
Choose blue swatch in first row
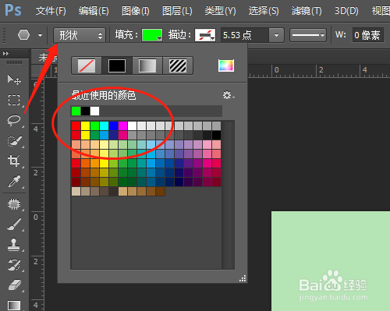click(114, 126)
